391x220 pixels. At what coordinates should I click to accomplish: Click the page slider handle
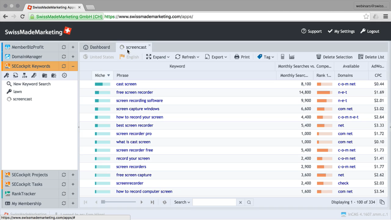(103, 202)
